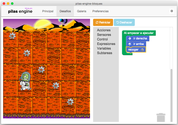Screen dimensions: 178x125
Task: Open the Expresiones block category
Action: 106,44
